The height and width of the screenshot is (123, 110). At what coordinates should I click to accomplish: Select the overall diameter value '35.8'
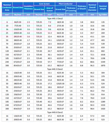[92, 29]
